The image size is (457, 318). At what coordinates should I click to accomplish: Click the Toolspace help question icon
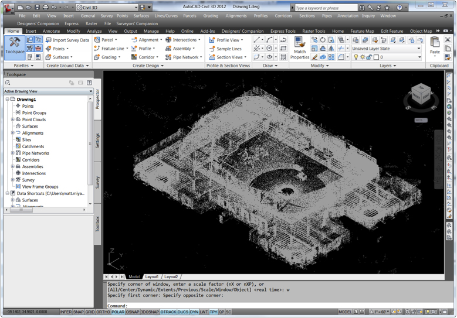[90, 83]
